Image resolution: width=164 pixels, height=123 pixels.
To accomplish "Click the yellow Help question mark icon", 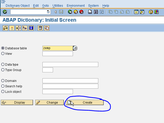I will point(151,12).
